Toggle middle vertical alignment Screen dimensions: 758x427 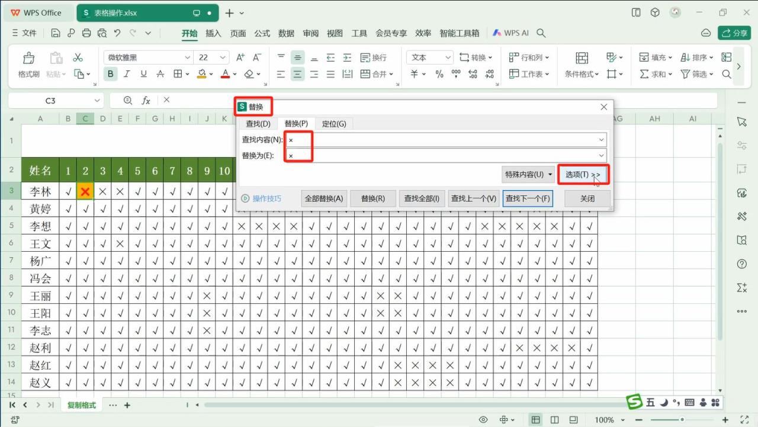tap(297, 57)
